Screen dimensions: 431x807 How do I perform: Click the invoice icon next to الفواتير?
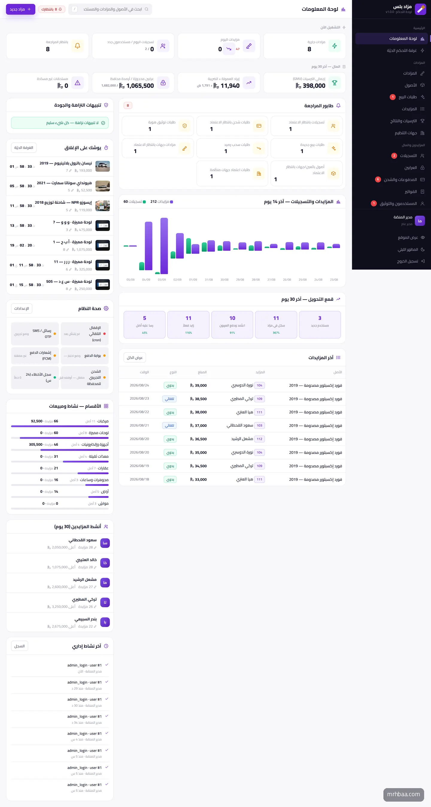point(422,191)
